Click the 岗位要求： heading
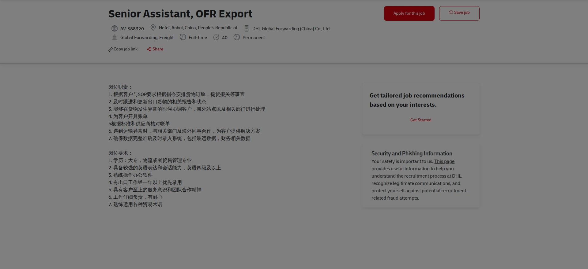Viewport: 588px width, 269px height. click(x=120, y=153)
